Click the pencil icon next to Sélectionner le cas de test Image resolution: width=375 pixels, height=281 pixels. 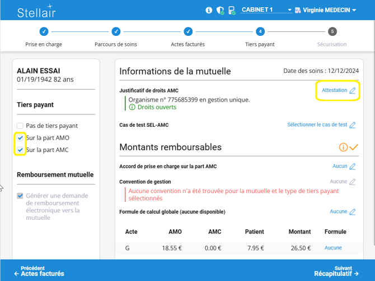(353, 125)
